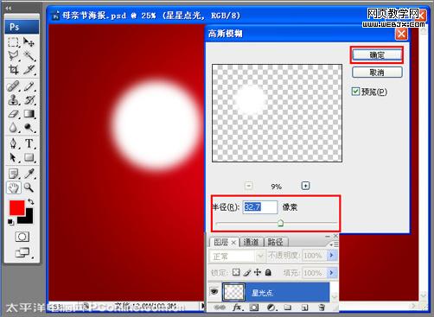This screenshot has height=317, width=434.
Task: Add a layer mask
Action: 254,307
